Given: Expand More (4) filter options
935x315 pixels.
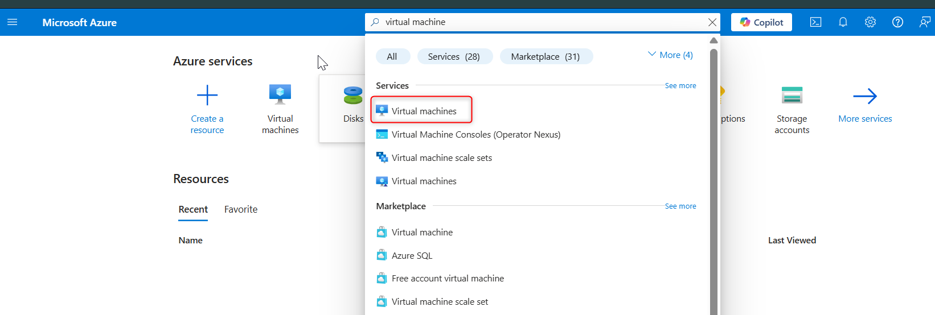Looking at the screenshot, I should coord(670,55).
